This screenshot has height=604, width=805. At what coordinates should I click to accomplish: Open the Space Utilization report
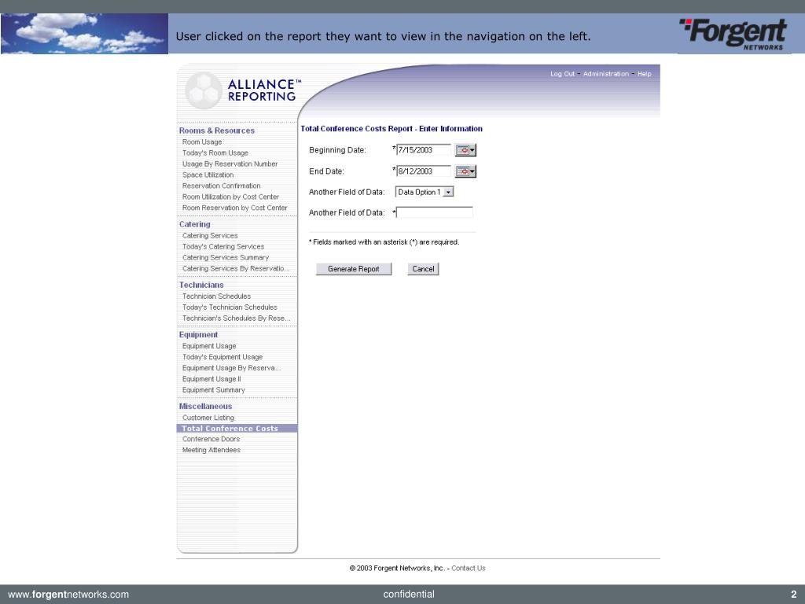[208, 175]
